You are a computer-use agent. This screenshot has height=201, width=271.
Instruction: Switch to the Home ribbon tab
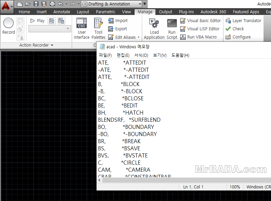24,12
